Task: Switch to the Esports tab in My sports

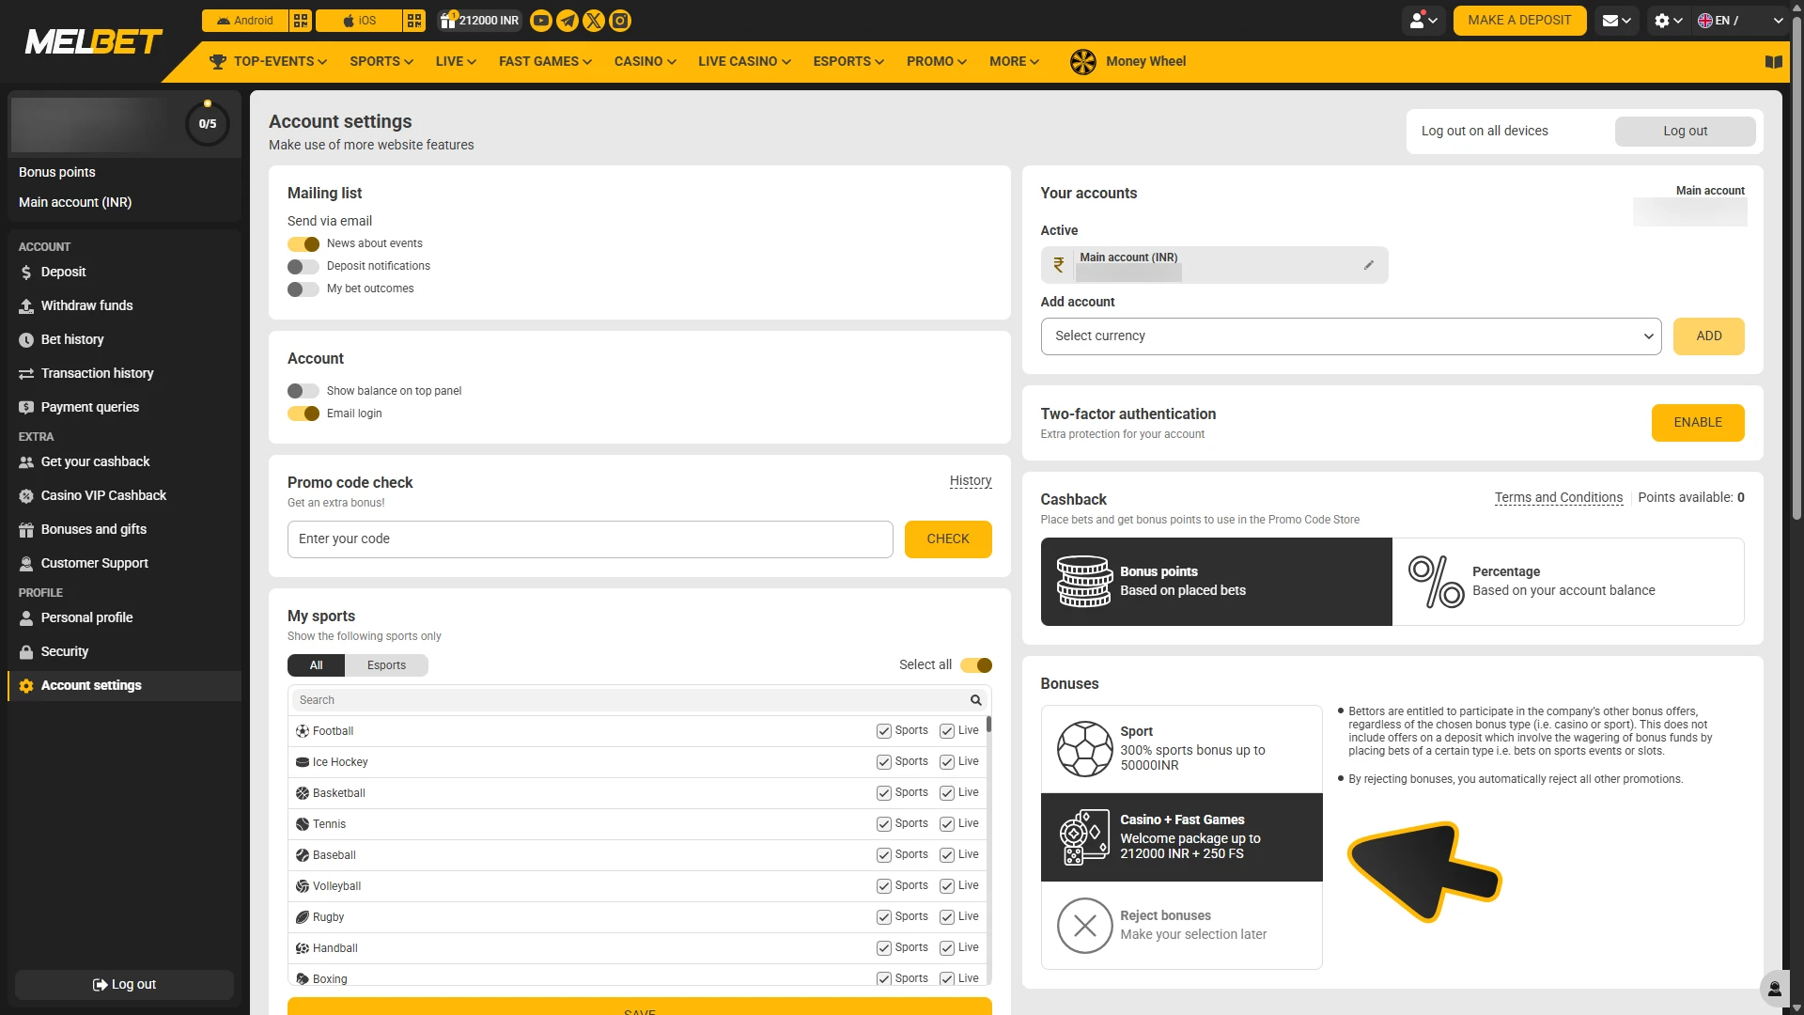Action: (x=386, y=665)
